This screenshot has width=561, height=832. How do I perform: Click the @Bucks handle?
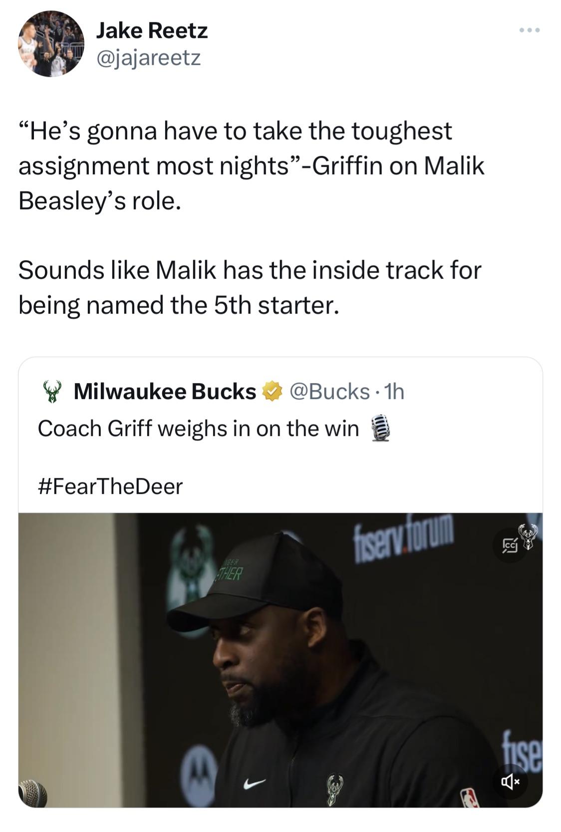point(329,392)
